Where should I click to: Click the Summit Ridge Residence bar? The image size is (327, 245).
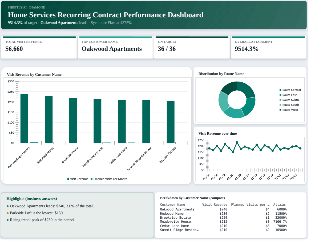coord(146,122)
